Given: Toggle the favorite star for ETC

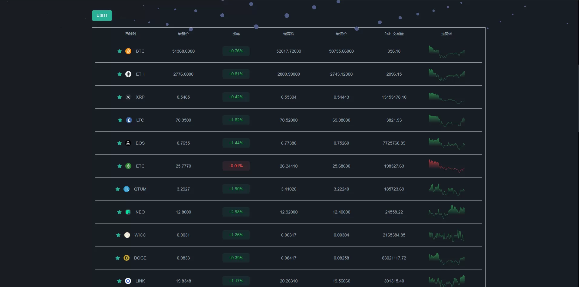Looking at the screenshot, I should tap(120, 166).
